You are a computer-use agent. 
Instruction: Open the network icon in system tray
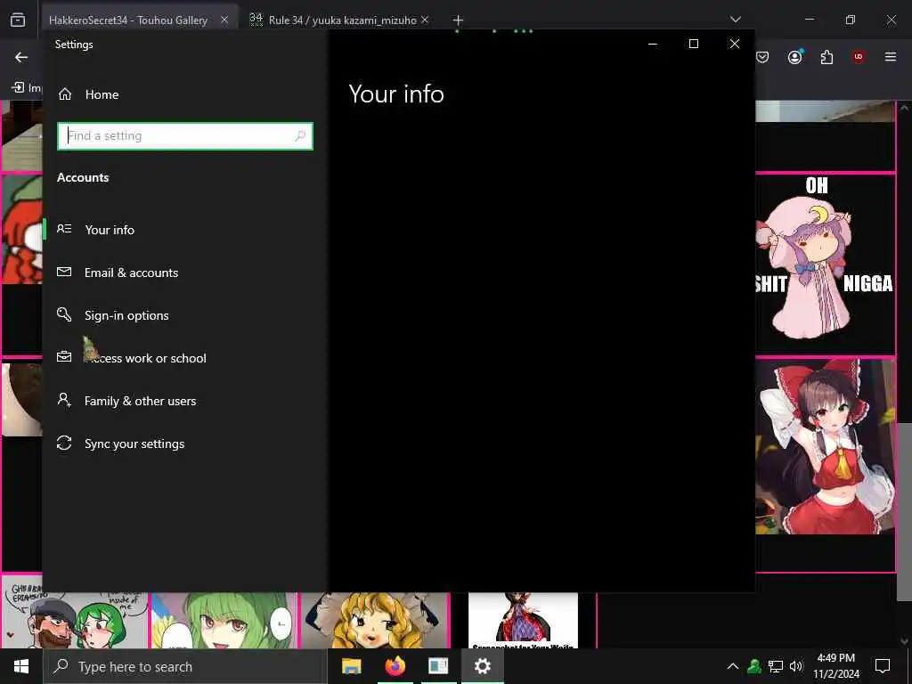[776, 666]
